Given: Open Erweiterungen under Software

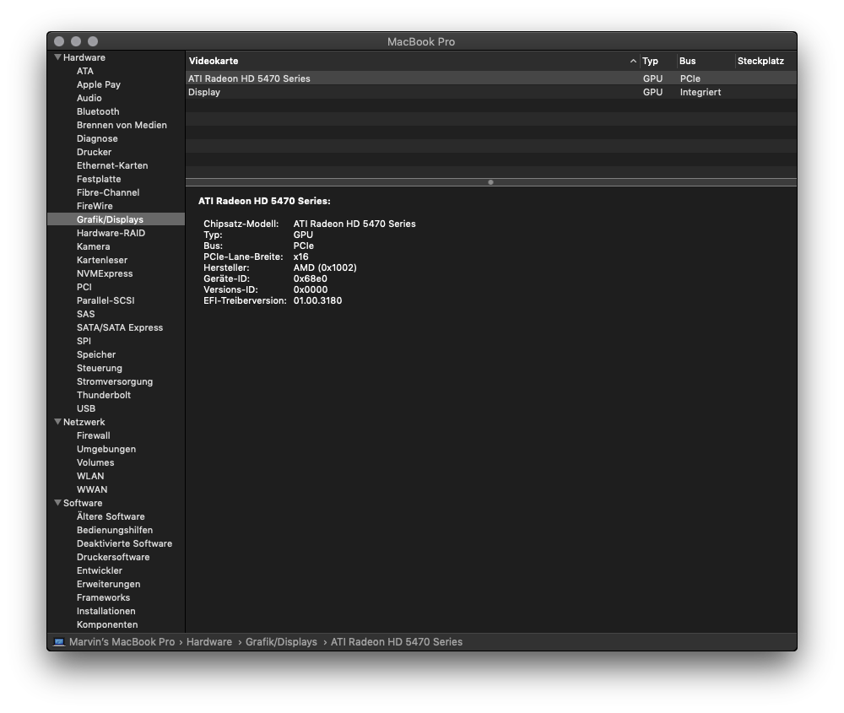Looking at the screenshot, I should [x=108, y=584].
